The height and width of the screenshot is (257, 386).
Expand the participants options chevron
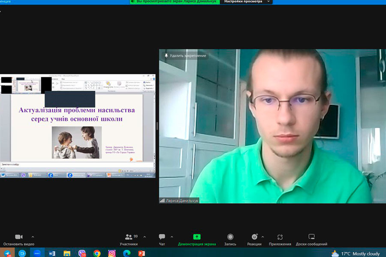click(144, 237)
